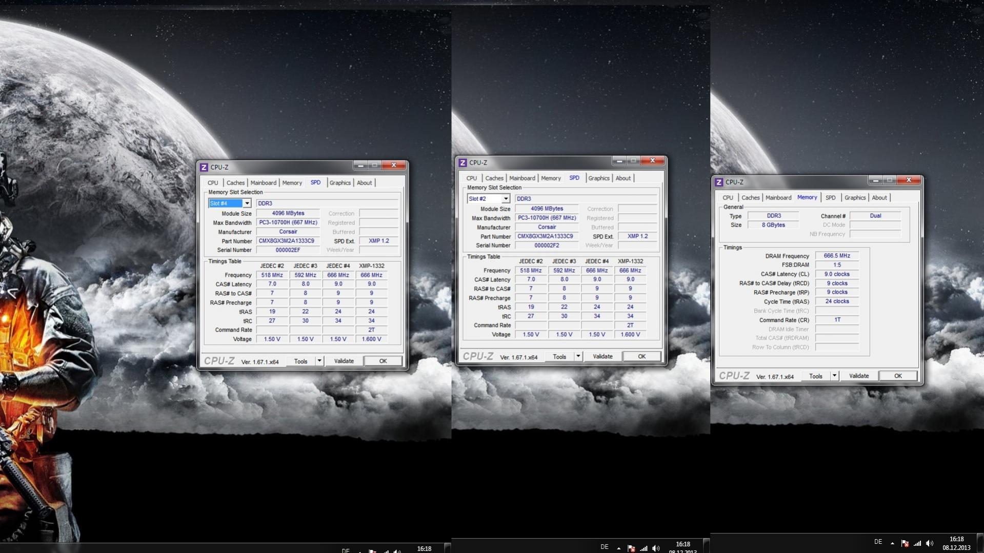The height and width of the screenshot is (553, 984).
Task: Click the CPU-Z title icon in the Slot #2 window
Action: 463,162
